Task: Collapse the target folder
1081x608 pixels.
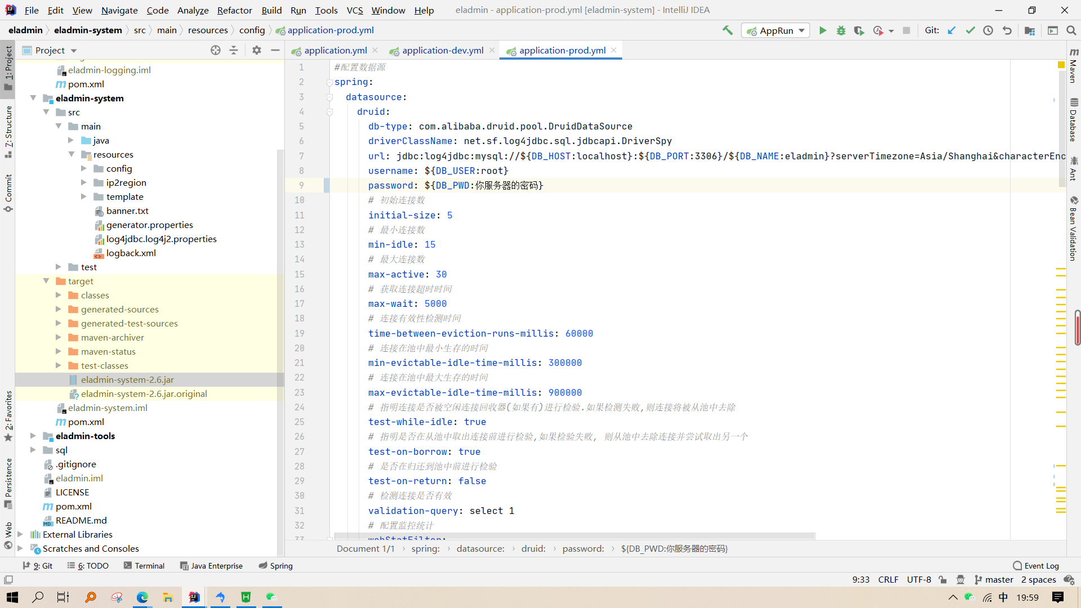Action: pos(46,281)
